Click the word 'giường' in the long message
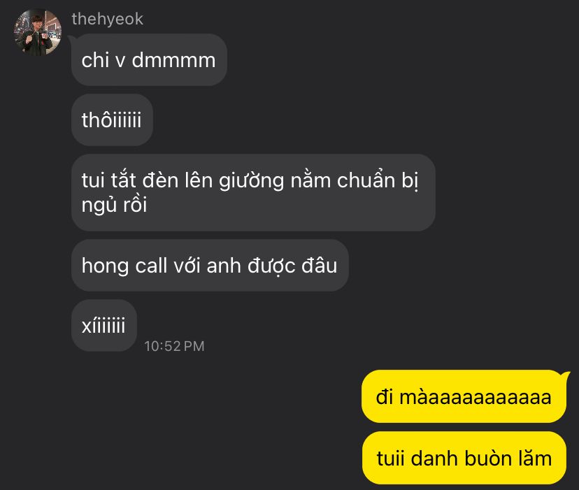Screen dimensions: 579x490 click(252, 181)
